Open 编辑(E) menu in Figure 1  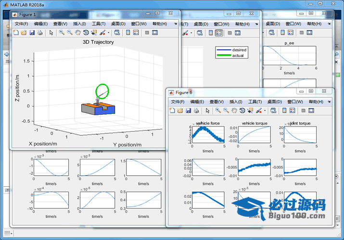click(41, 24)
